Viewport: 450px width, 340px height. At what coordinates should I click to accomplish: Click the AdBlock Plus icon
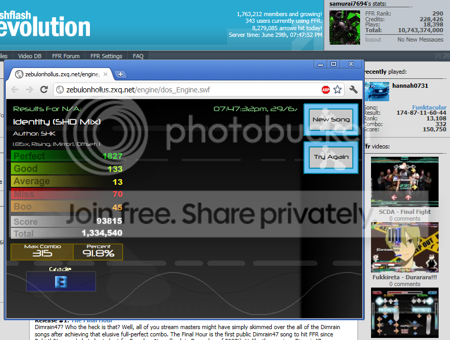coord(326,90)
